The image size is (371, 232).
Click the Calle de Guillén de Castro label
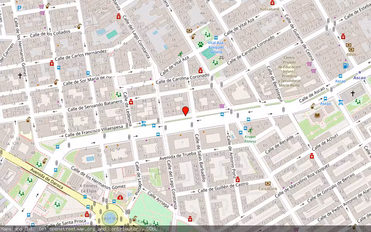[223, 187]
